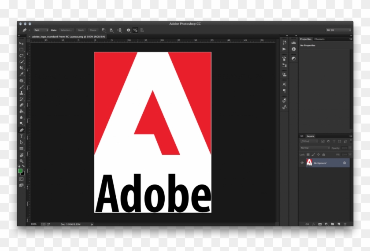This screenshot has width=370, height=251.
Task: Toggle Quick Mask mode
Action: (x=21, y=180)
